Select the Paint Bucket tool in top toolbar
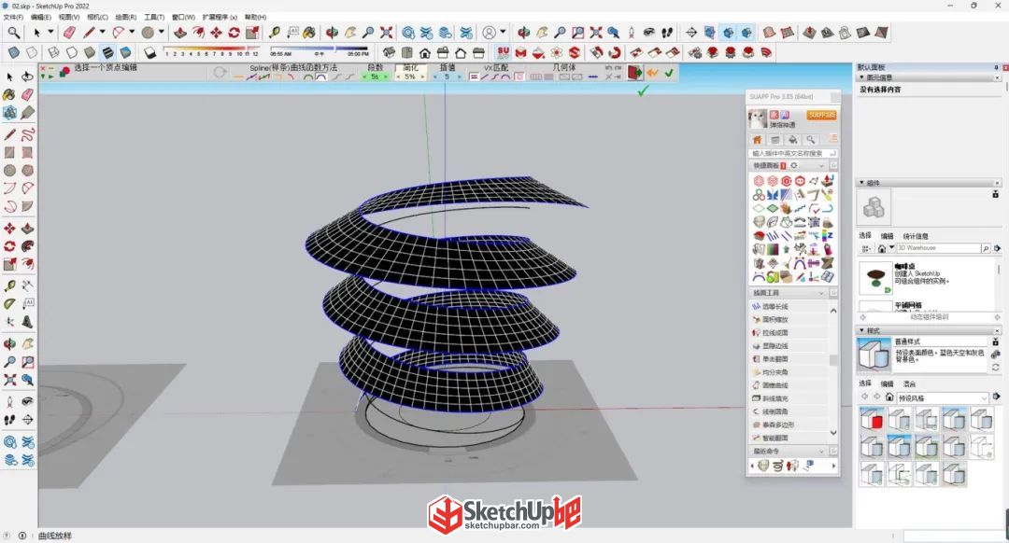Viewport: 1009px width, 543px height. [x=309, y=32]
